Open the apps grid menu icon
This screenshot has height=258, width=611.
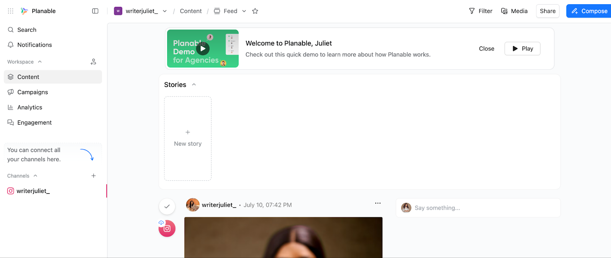(x=11, y=11)
